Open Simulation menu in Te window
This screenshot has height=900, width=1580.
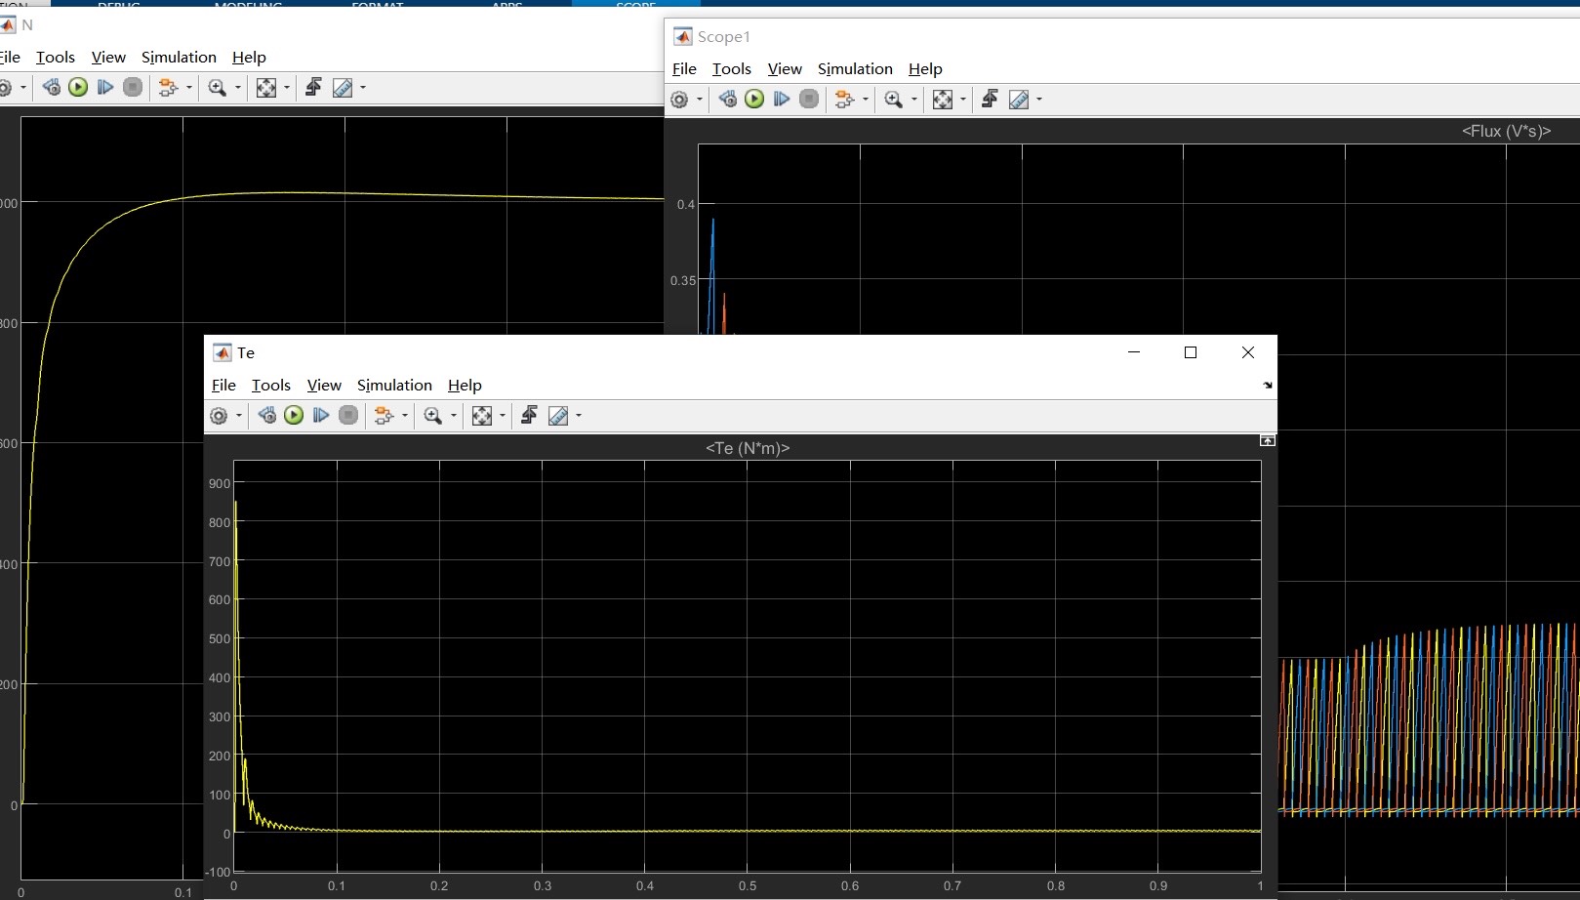coord(394,385)
